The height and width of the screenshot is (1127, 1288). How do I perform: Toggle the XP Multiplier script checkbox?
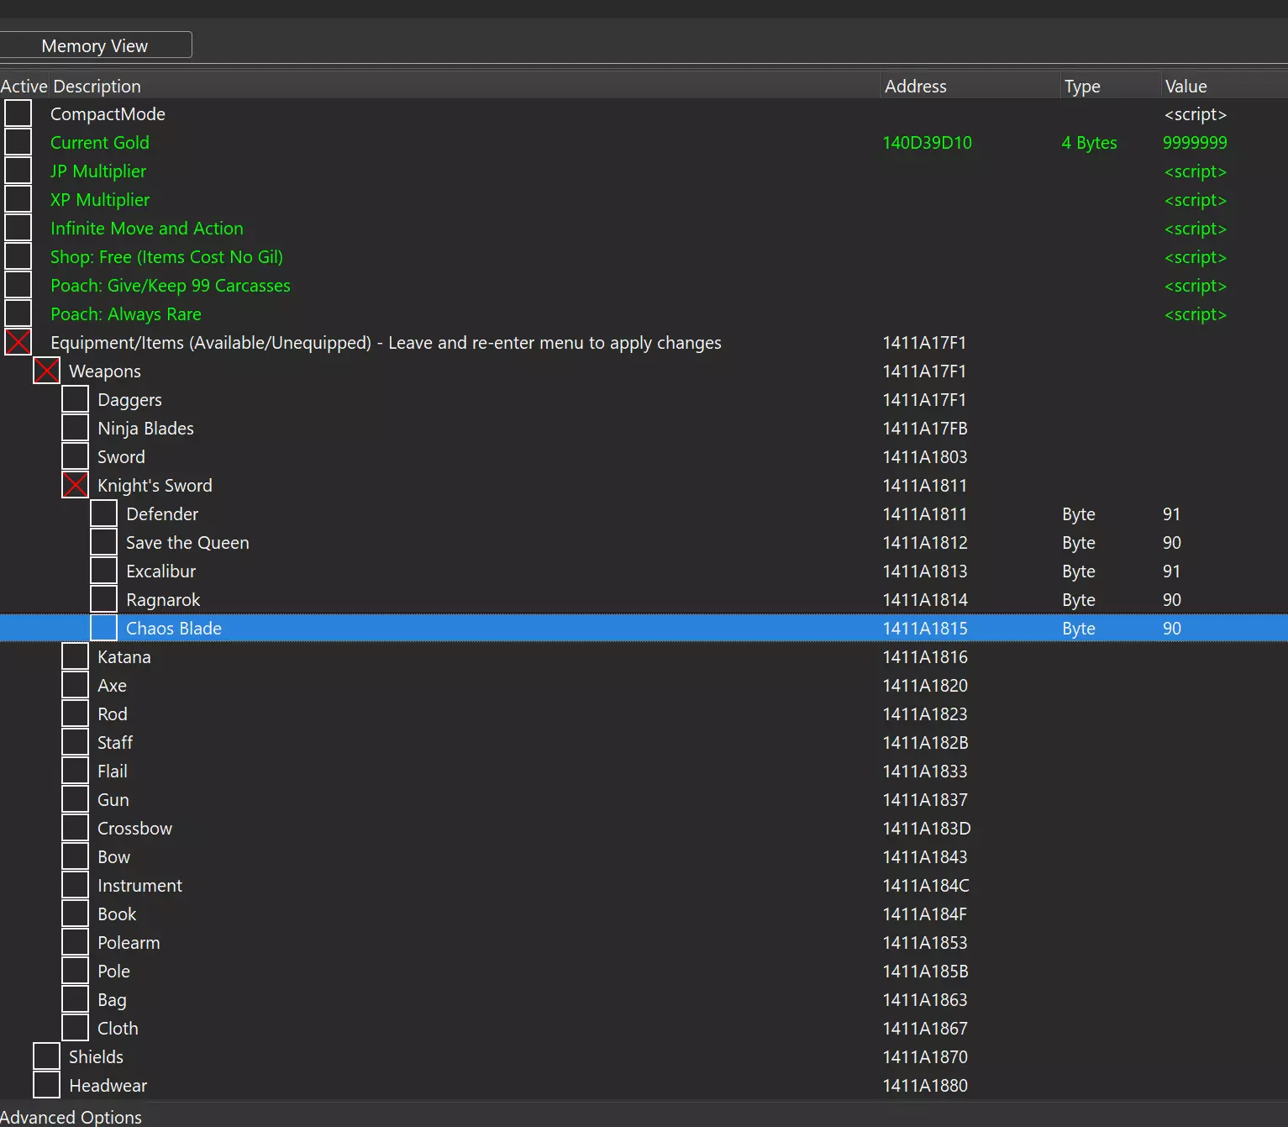(x=18, y=200)
